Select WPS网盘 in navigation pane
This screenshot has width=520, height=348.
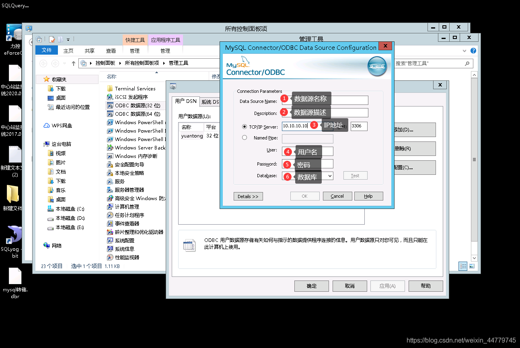point(58,125)
